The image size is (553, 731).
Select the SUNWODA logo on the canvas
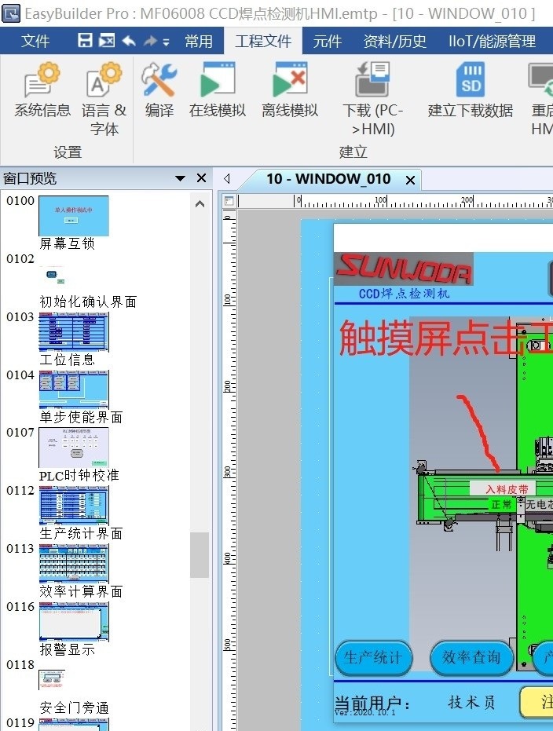tap(404, 269)
